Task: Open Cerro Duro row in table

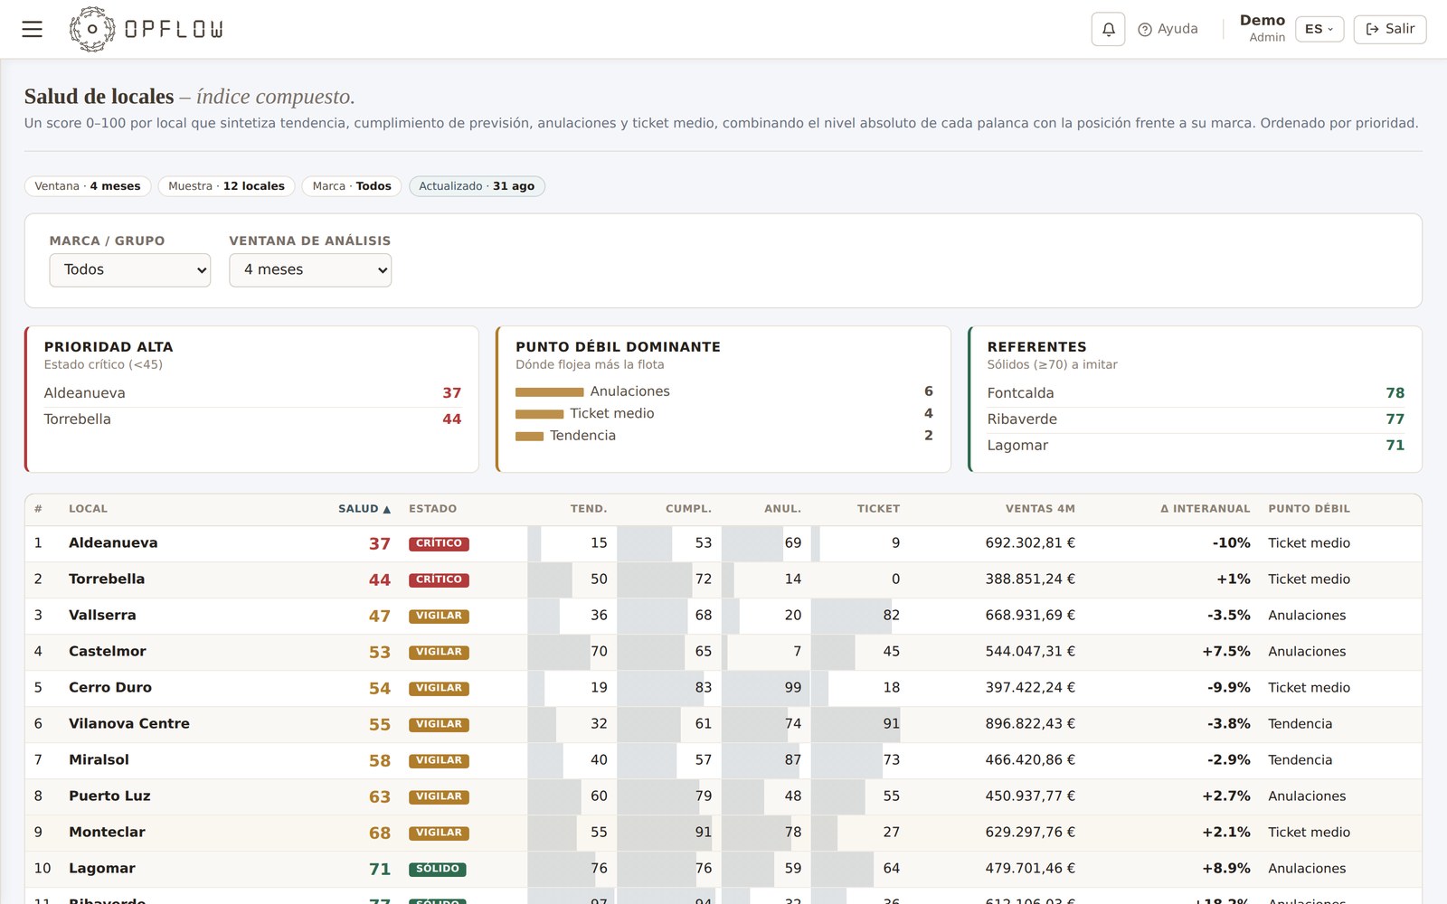Action: 723,688
